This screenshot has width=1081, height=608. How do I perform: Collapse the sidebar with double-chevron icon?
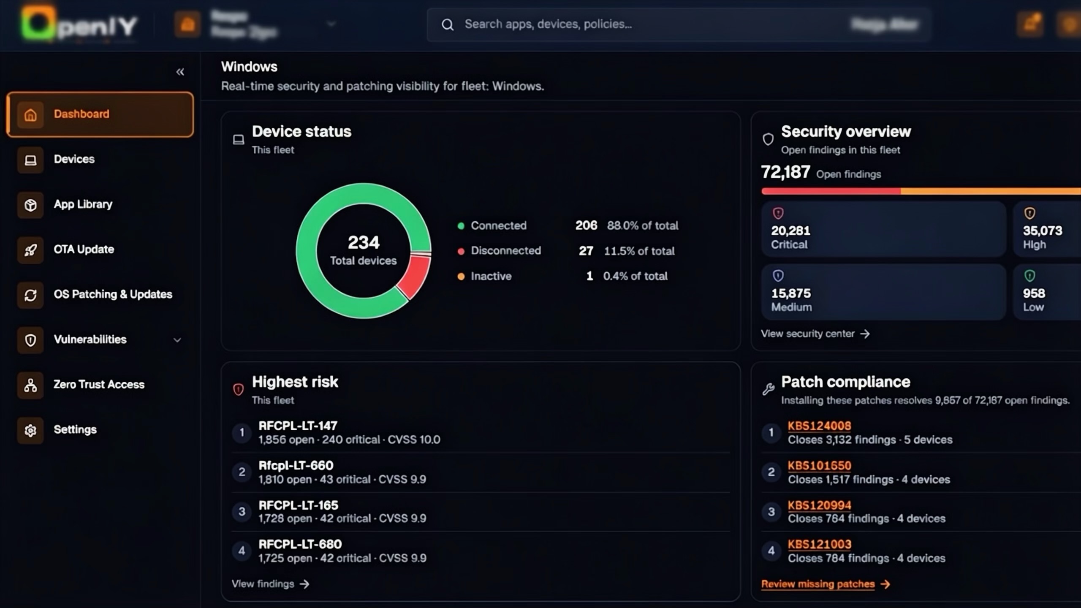pos(180,72)
